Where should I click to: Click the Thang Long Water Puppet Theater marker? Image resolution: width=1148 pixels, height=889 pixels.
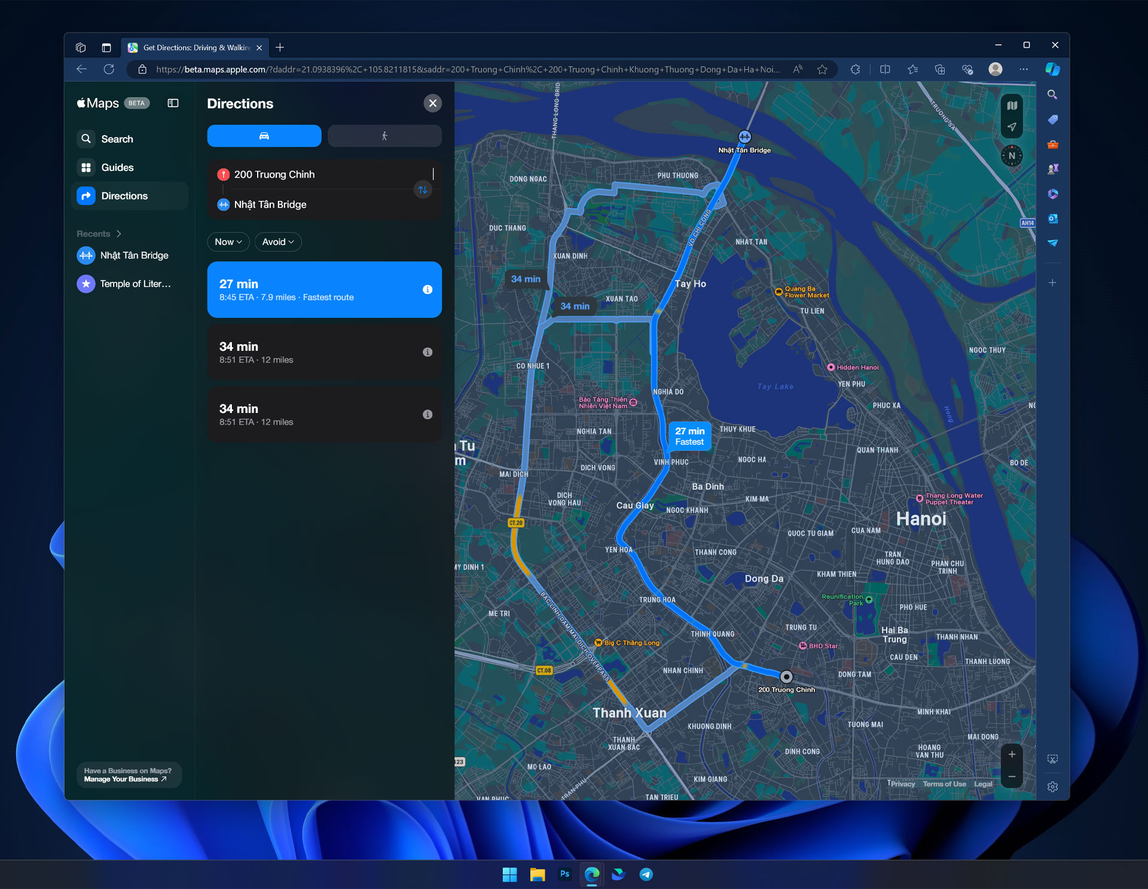coord(920,499)
